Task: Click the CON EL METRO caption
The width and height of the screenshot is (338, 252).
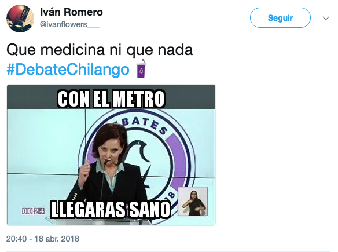Action: (x=111, y=99)
